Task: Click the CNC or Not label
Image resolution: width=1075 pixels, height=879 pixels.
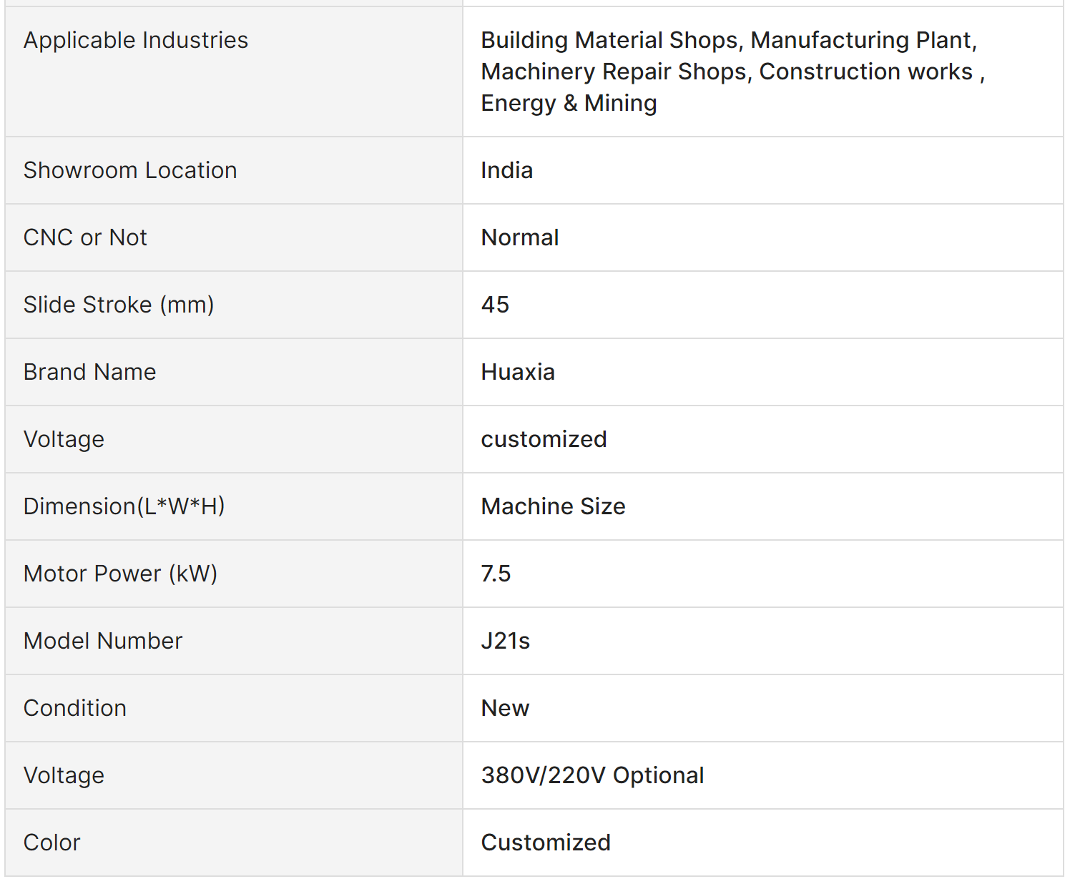Action: tap(85, 237)
